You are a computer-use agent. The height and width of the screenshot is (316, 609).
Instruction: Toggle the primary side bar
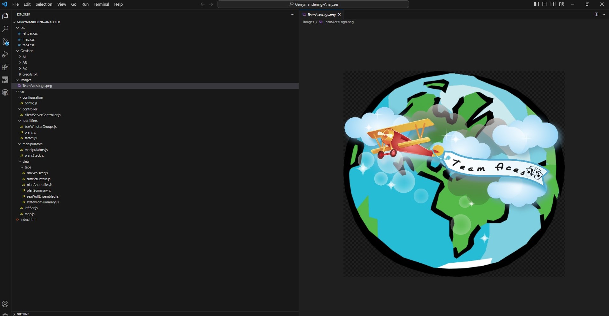click(x=536, y=4)
